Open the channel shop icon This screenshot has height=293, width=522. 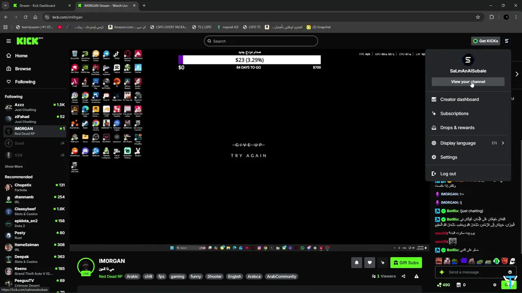click(x=458, y=285)
